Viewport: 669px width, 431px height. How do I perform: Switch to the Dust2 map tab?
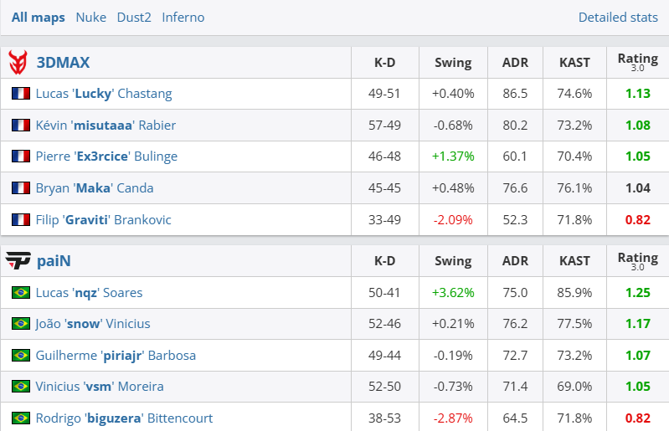pos(134,18)
